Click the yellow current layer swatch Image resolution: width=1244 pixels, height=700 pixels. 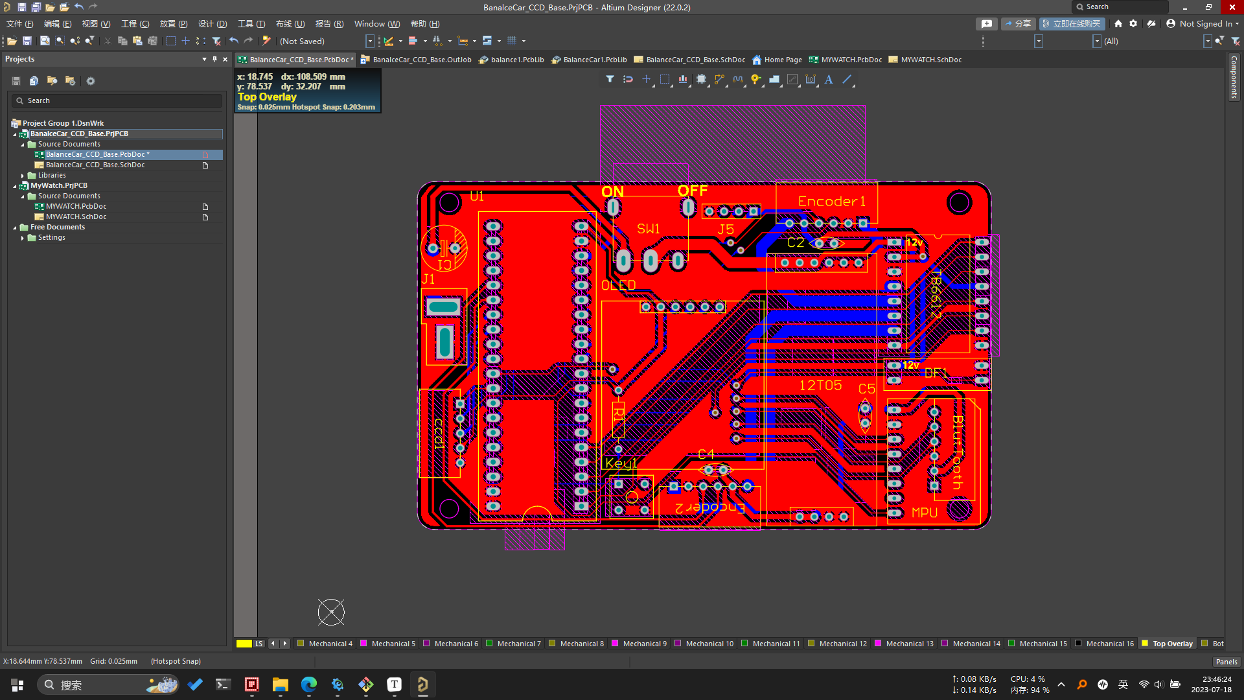[x=244, y=644]
